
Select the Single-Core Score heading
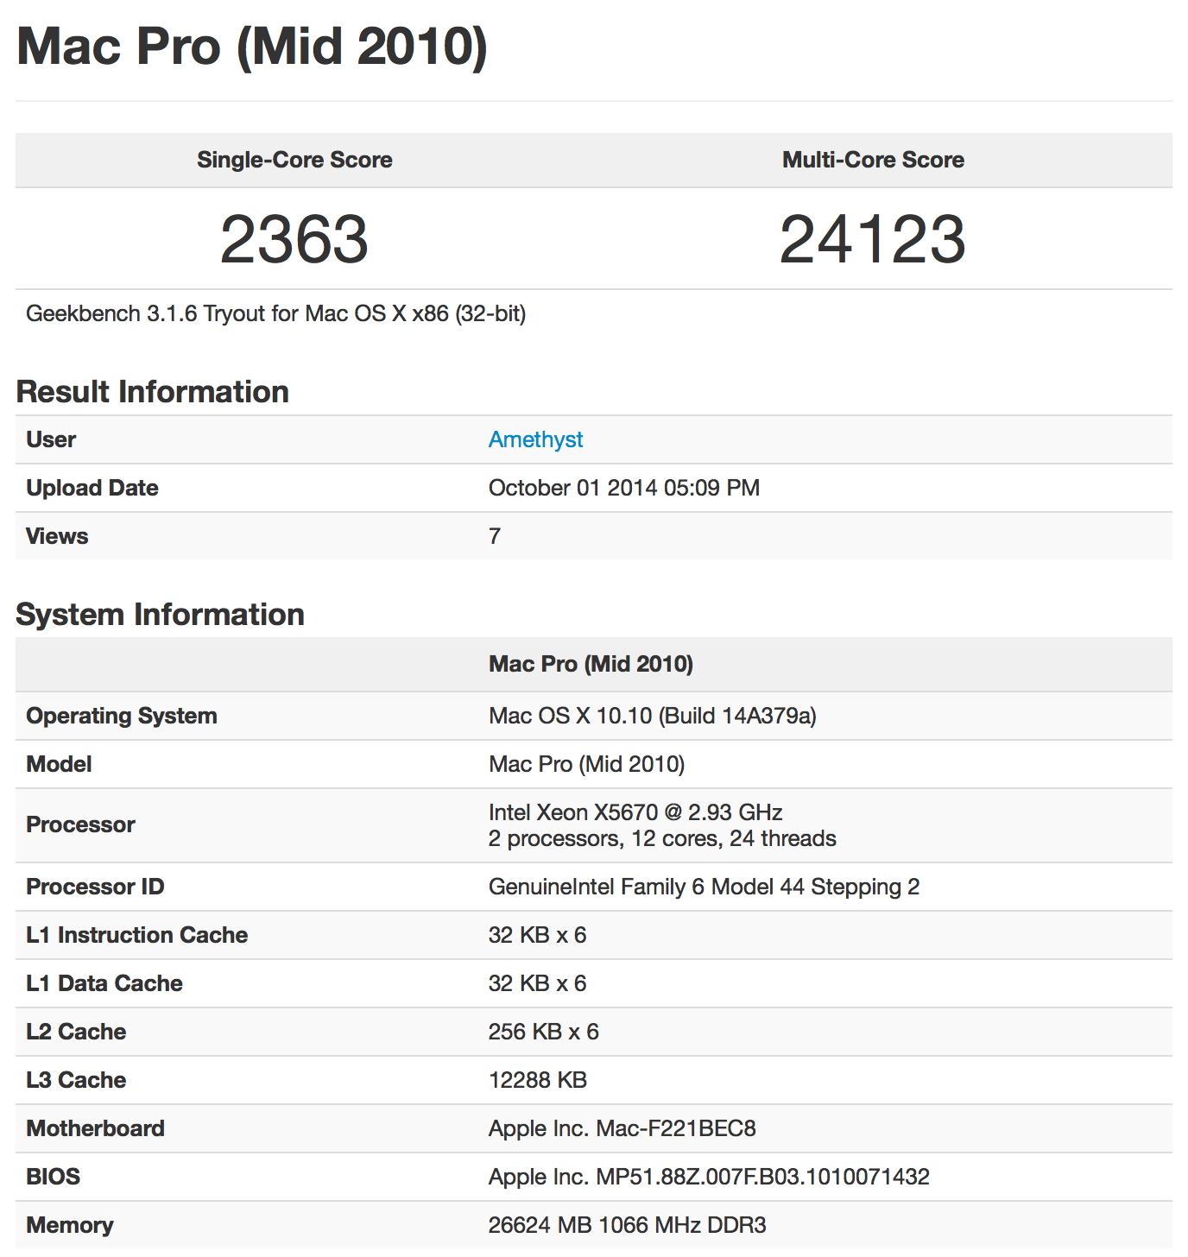[294, 160]
